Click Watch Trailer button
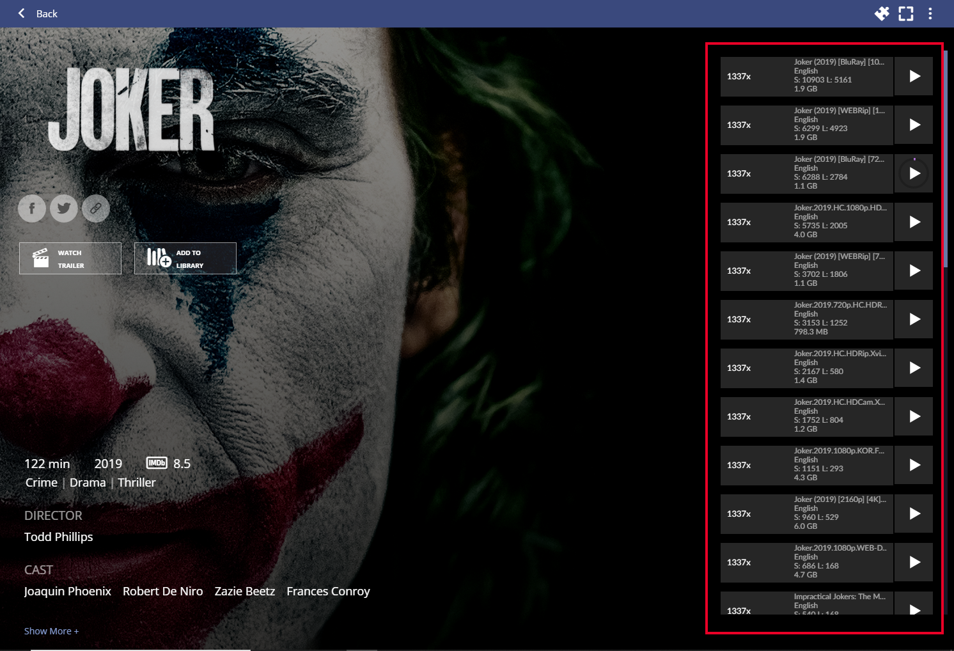This screenshot has height=651, width=954. 70,258
